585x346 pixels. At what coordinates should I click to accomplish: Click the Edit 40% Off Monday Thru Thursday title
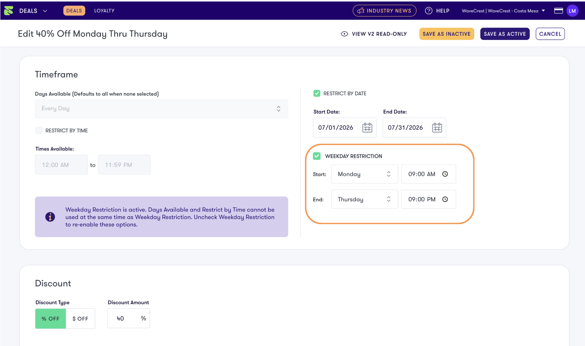click(93, 34)
